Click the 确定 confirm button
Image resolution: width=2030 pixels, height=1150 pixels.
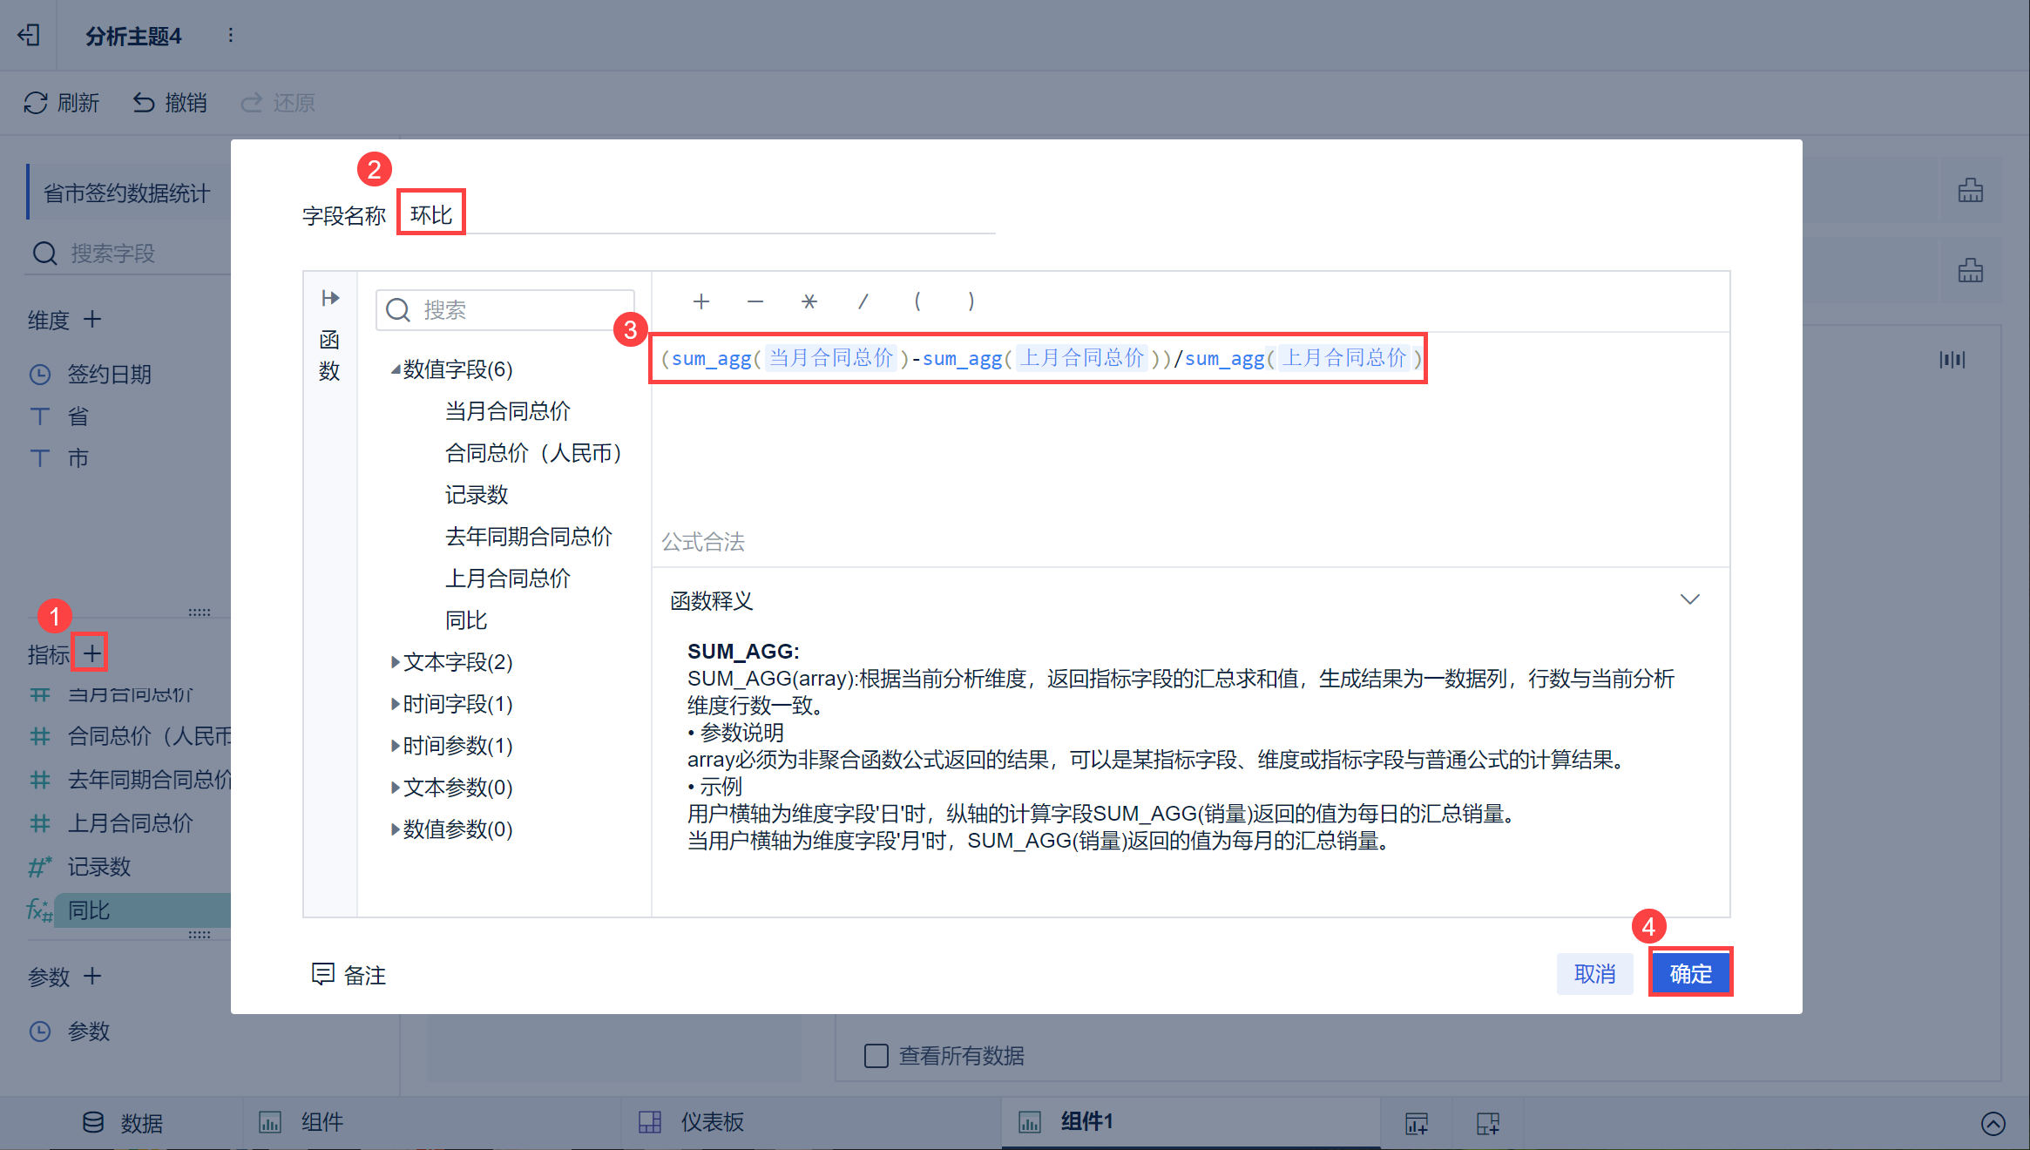click(x=1690, y=973)
